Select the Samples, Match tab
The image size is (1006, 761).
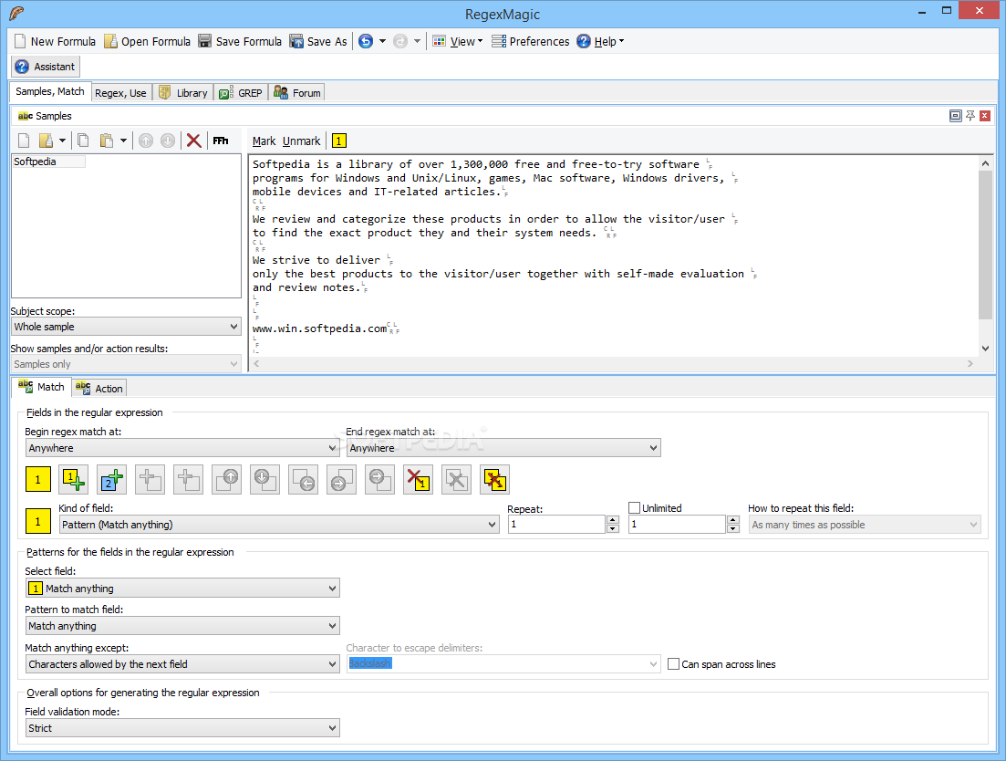(x=50, y=92)
